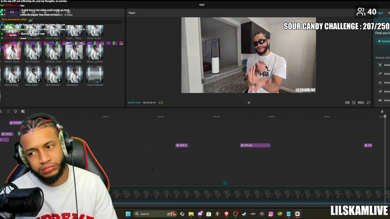Open BlueStacks from the taskbar
This screenshot has height=219, width=390.
click(x=280, y=214)
